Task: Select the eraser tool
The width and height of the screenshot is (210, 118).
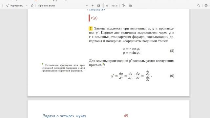Action: 32,6
